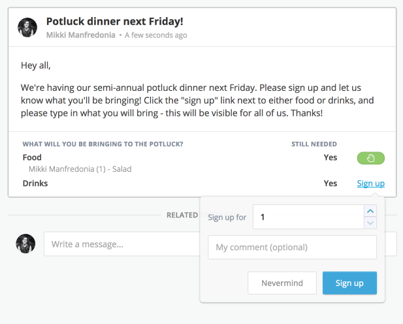Click the "Sign up" link for Drinks
This screenshot has height=324, width=403.
(370, 184)
